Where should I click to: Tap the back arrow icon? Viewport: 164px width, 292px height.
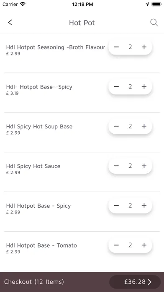[10, 23]
